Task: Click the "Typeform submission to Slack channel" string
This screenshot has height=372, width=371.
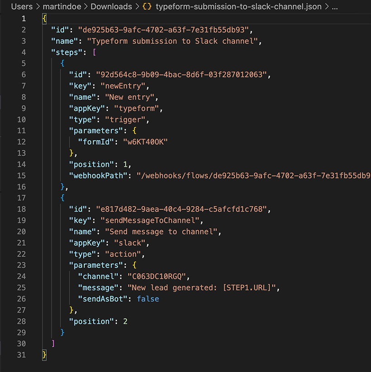Action: [x=172, y=41]
